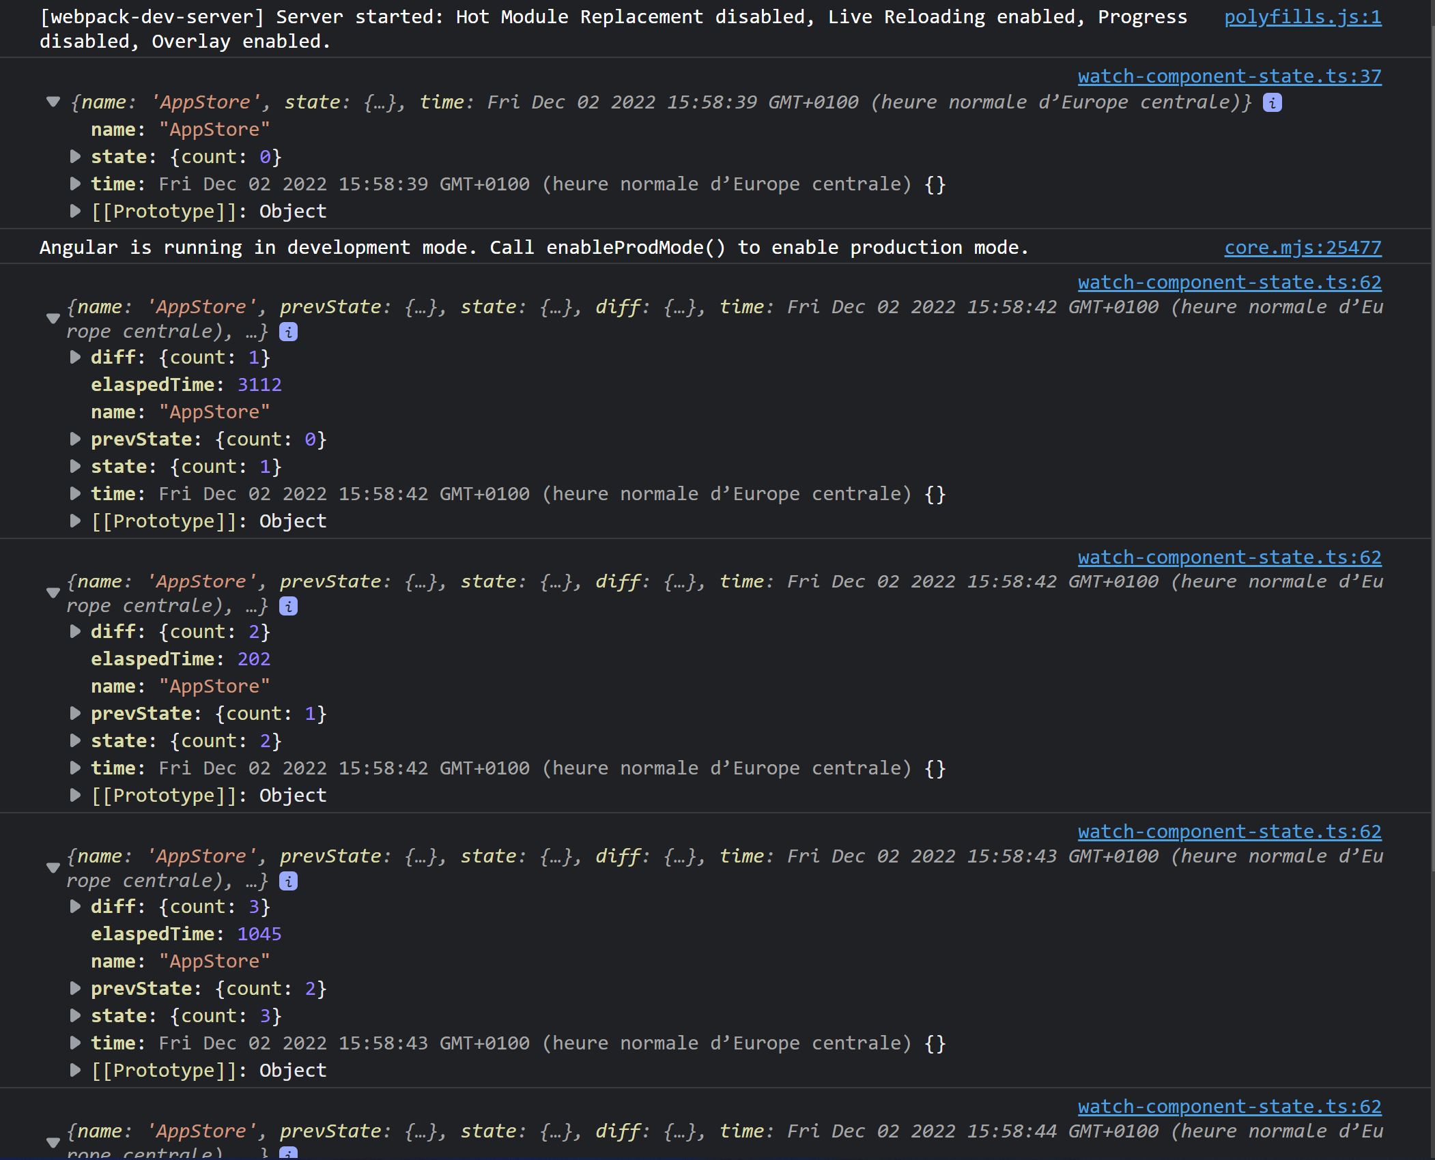Expand time property in the elaspedTime 3112 object

pos(75,494)
